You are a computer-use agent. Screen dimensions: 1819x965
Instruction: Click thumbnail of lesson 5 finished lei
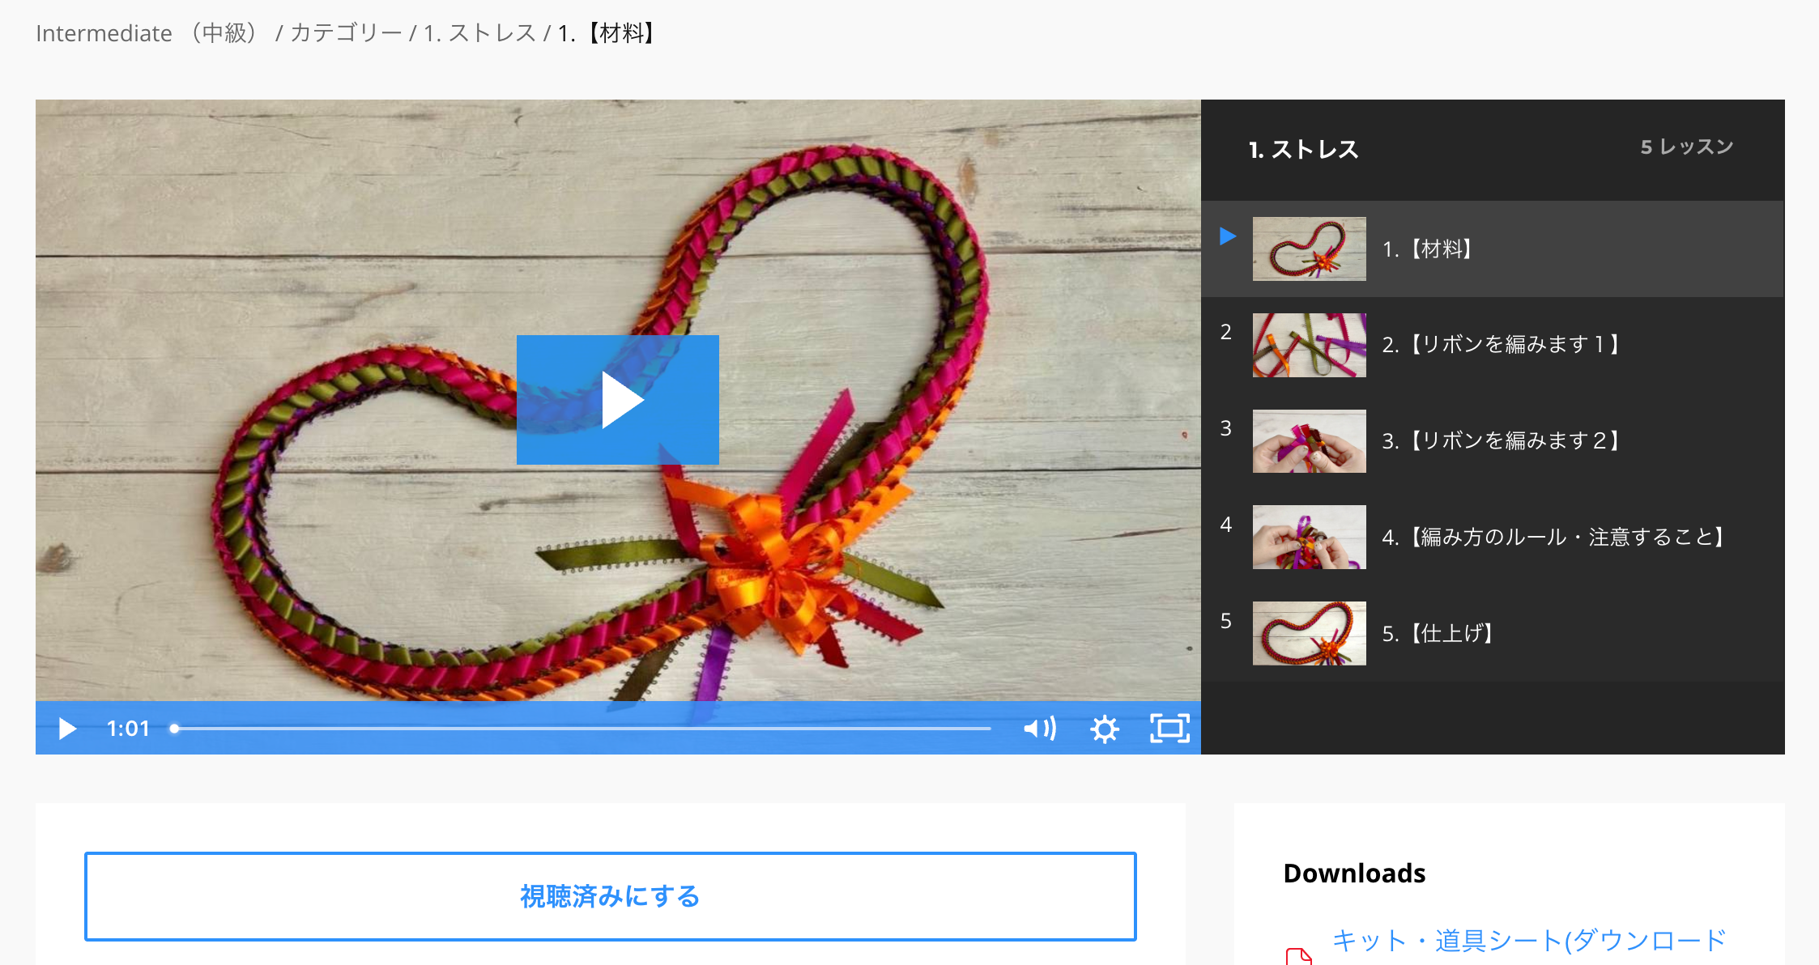tap(1309, 633)
